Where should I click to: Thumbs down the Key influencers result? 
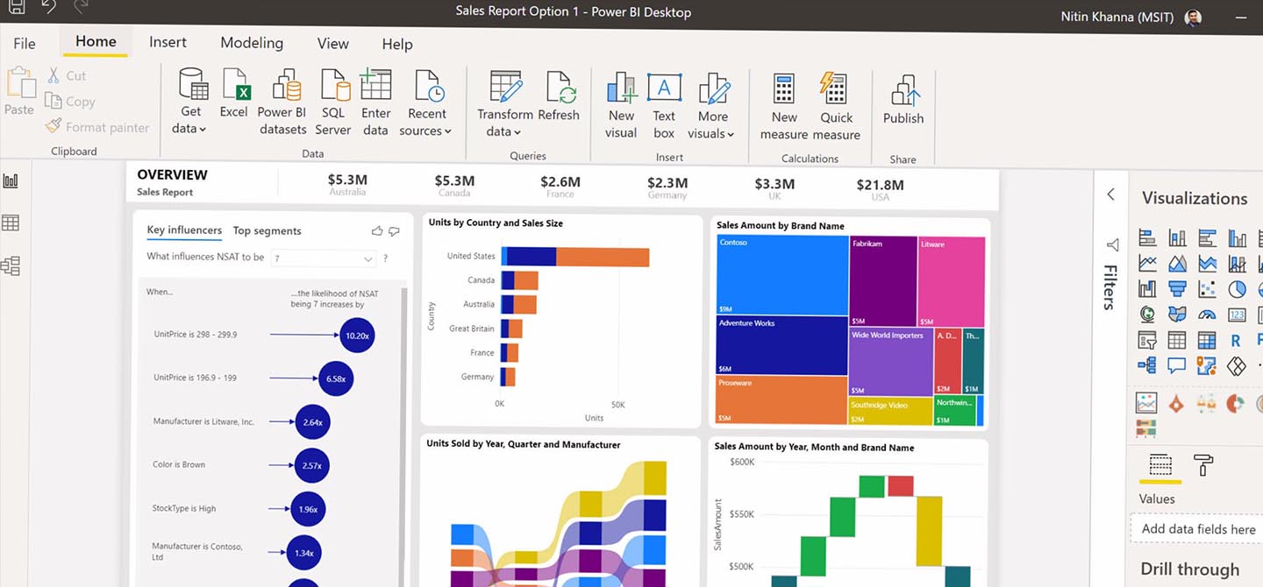pos(394,230)
